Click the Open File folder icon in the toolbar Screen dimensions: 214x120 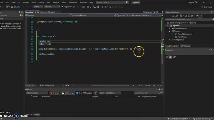[x=12, y=7]
